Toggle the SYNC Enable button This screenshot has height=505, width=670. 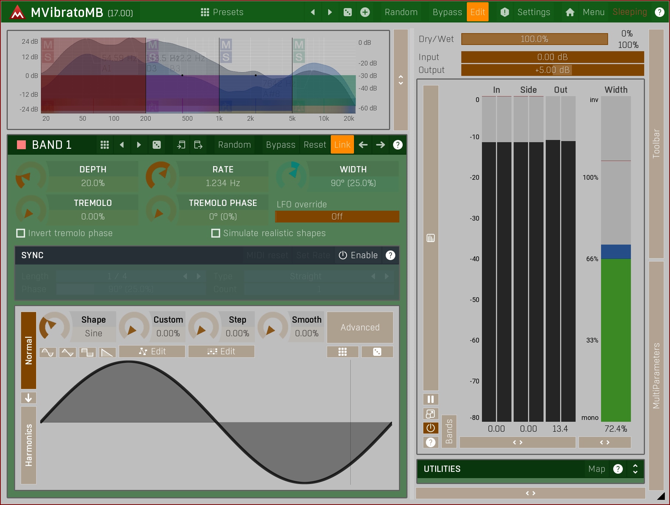358,255
